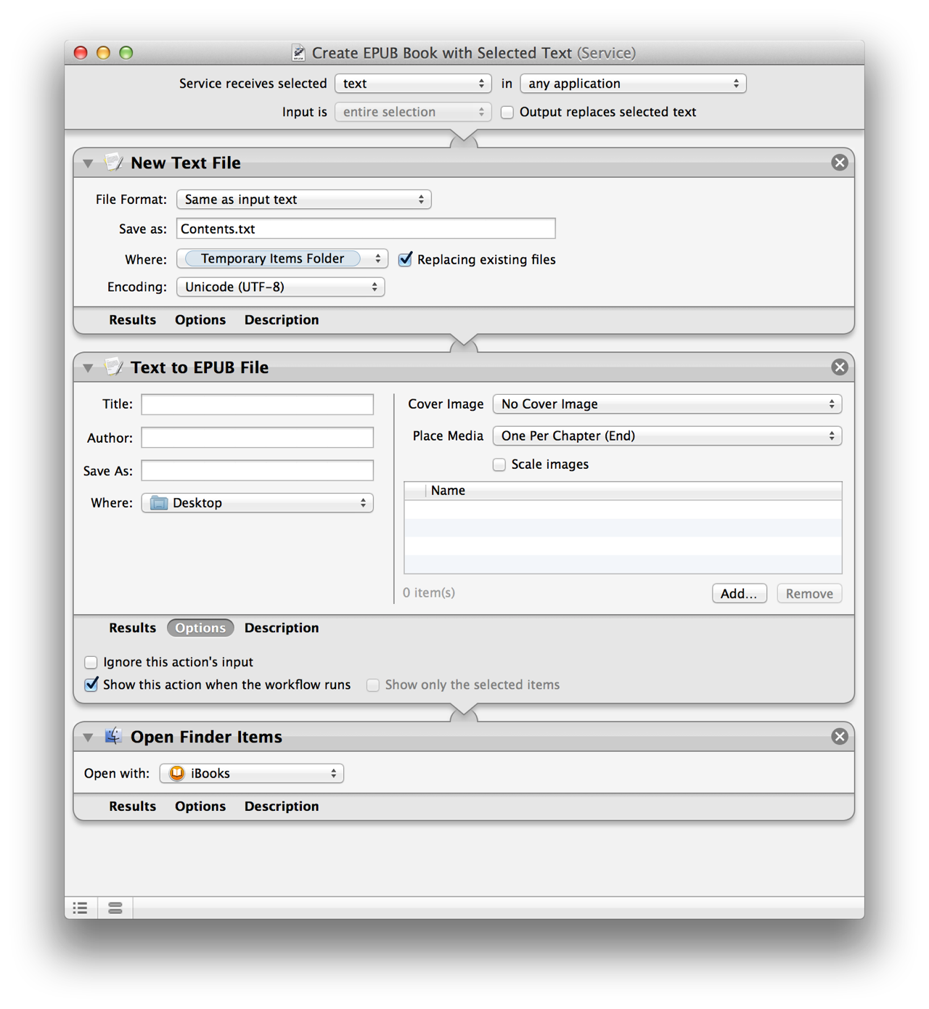Click the Remove media button
The height and width of the screenshot is (1009, 929).
pyautogui.click(x=809, y=593)
